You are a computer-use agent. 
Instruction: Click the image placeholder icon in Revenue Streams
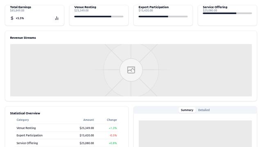(131, 70)
